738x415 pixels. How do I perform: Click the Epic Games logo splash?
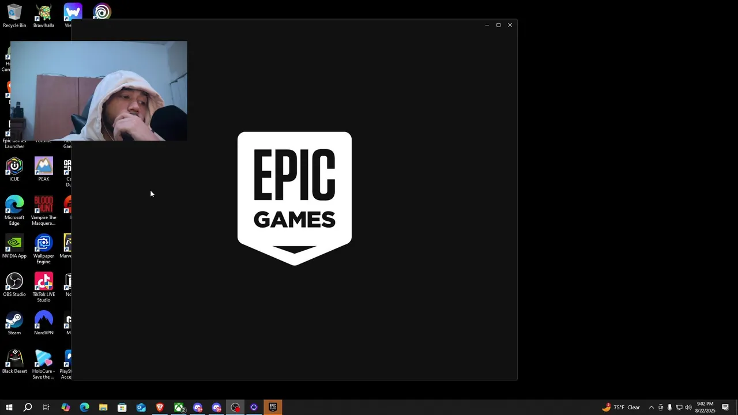pyautogui.click(x=295, y=198)
